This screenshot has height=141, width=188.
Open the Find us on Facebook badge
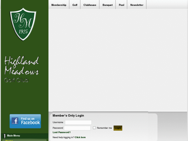(x=25, y=121)
